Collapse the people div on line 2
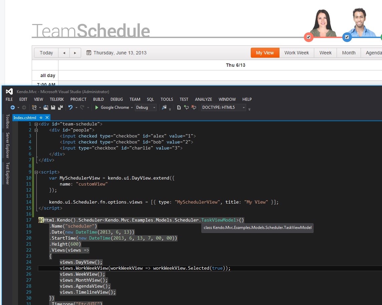 pos(36,130)
